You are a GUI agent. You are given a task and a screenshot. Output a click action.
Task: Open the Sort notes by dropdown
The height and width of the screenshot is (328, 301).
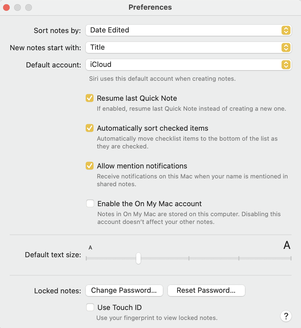pyautogui.click(x=183, y=30)
